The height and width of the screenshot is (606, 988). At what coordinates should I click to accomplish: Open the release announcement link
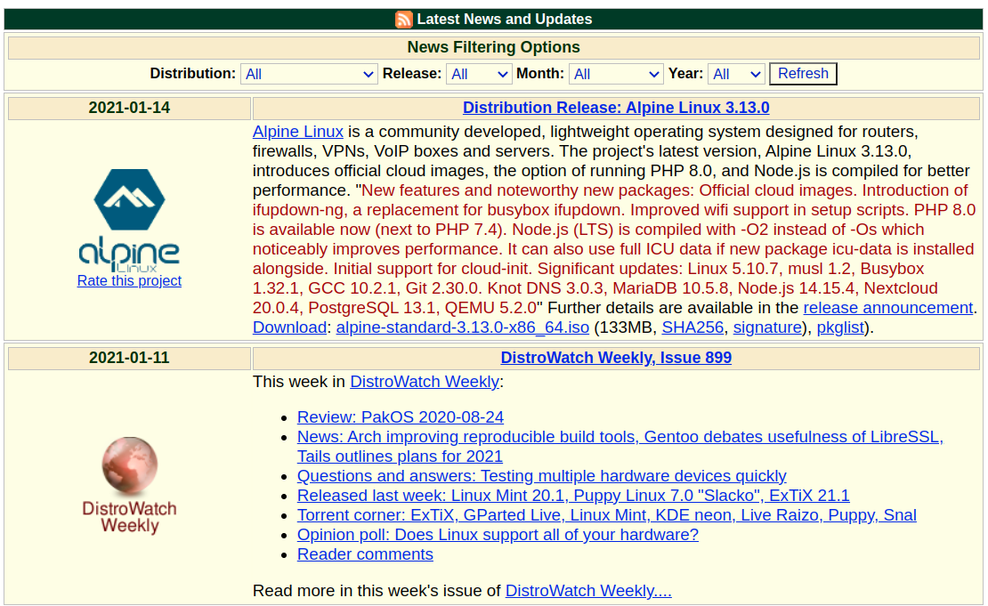tap(887, 307)
